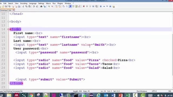
Task: Open the Plugins menu
Action: tap(60, 4)
